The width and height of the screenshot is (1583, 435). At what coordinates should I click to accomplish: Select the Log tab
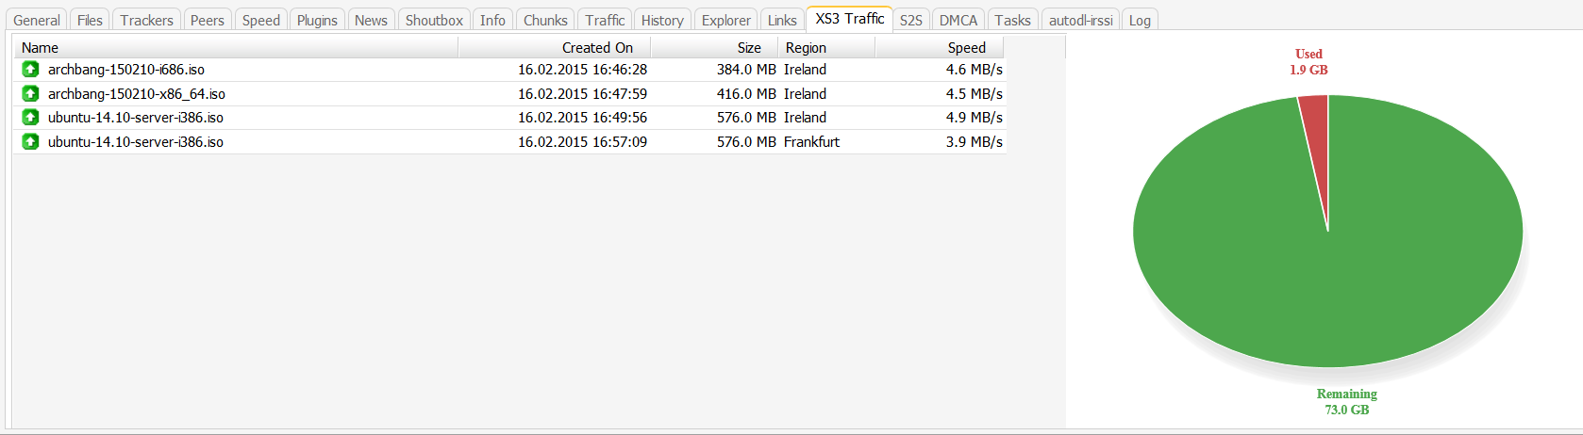tap(1140, 20)
